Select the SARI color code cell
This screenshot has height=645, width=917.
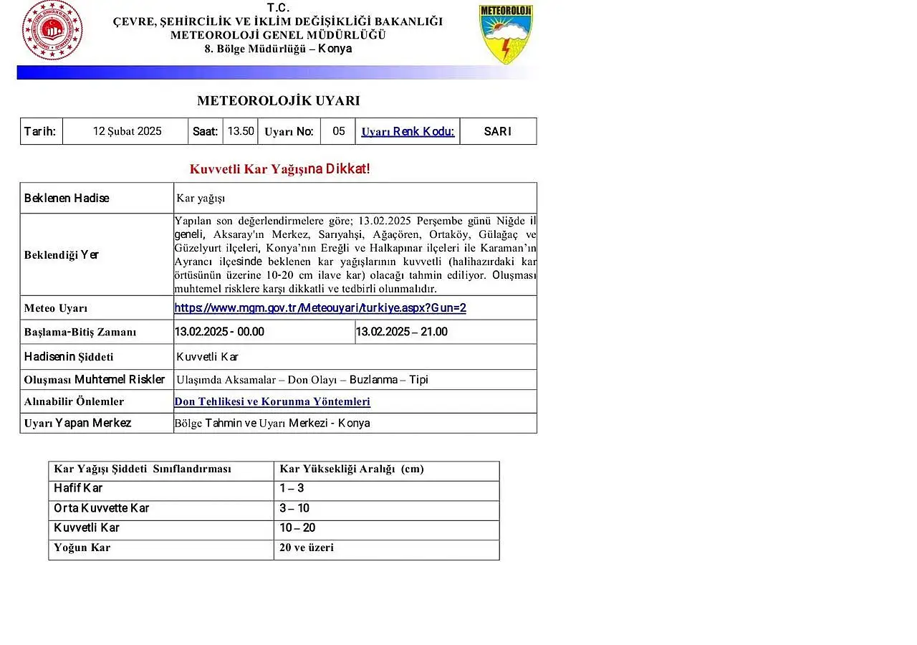coord(497,131)
